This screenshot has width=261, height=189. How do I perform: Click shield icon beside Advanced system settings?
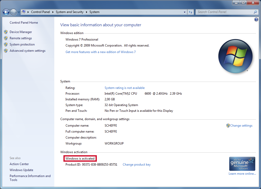click(x=6, y=51)
